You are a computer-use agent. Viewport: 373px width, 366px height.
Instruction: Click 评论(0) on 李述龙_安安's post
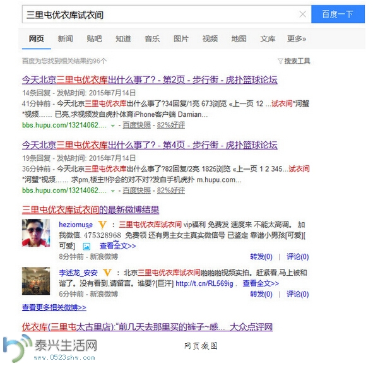[298, 294]
